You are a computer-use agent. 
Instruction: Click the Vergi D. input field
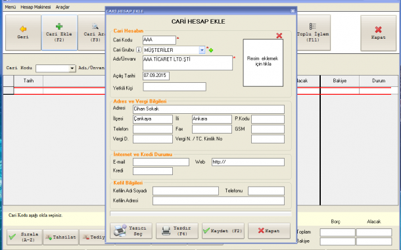pos(153,139)
